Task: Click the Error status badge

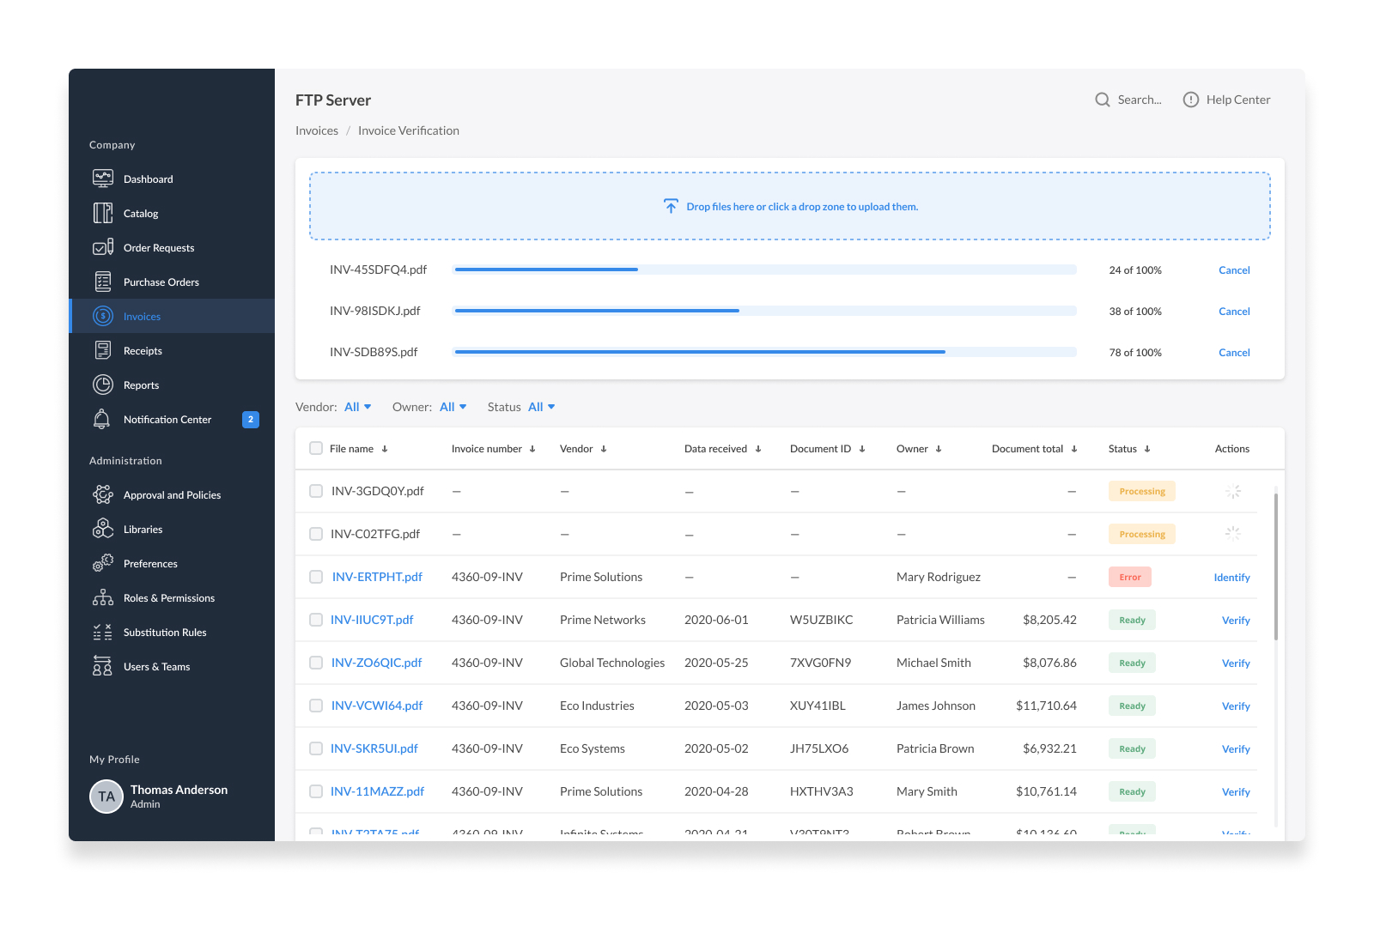Action: coord(1130,577)
